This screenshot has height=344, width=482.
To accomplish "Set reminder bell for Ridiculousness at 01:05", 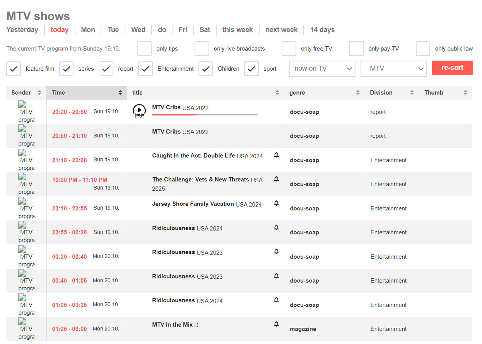I will pyautogui.click(x=276, y=300).
